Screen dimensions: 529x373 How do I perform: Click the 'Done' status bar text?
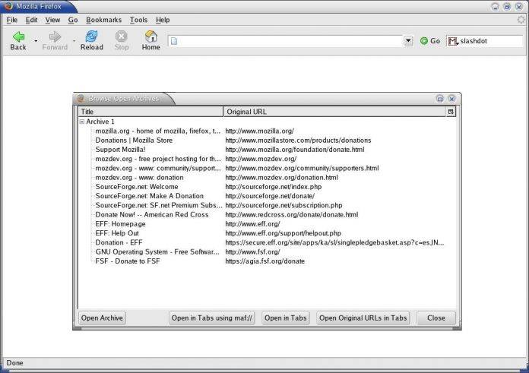[15, 363]
